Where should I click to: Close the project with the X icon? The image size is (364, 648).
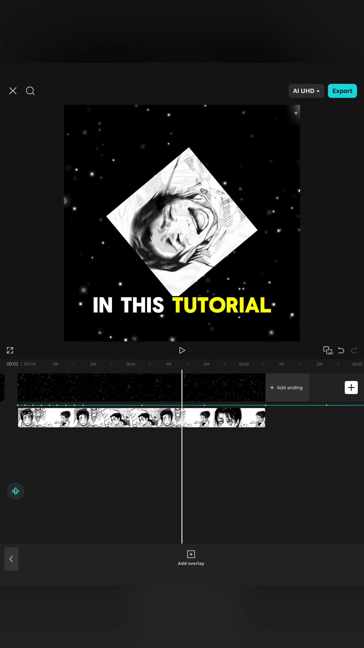click(13, 91)
